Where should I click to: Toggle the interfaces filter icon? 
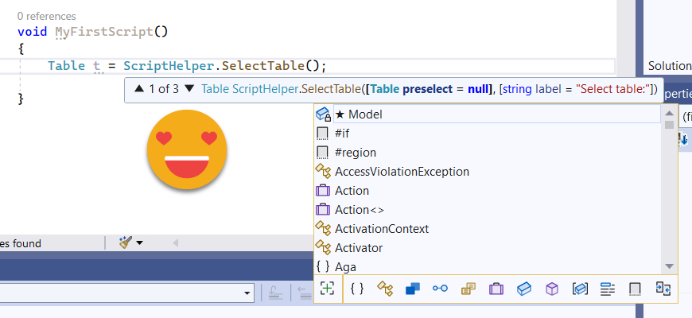pos(440,289)
